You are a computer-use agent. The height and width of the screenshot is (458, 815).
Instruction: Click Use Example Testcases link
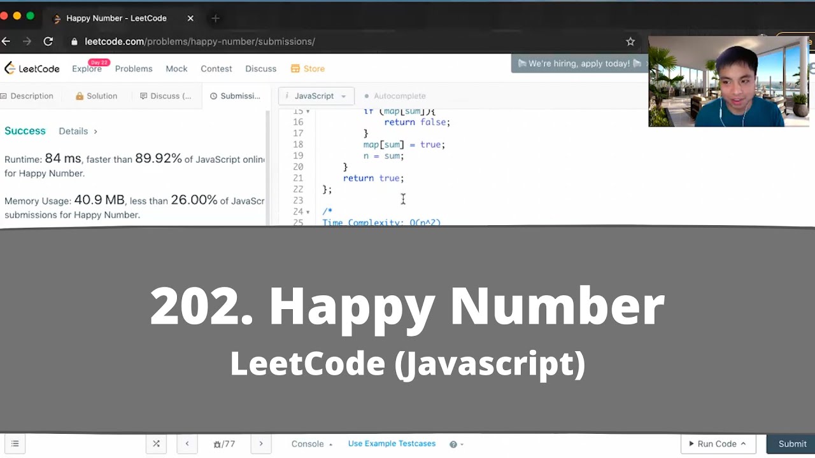click(x=392, y=443)
